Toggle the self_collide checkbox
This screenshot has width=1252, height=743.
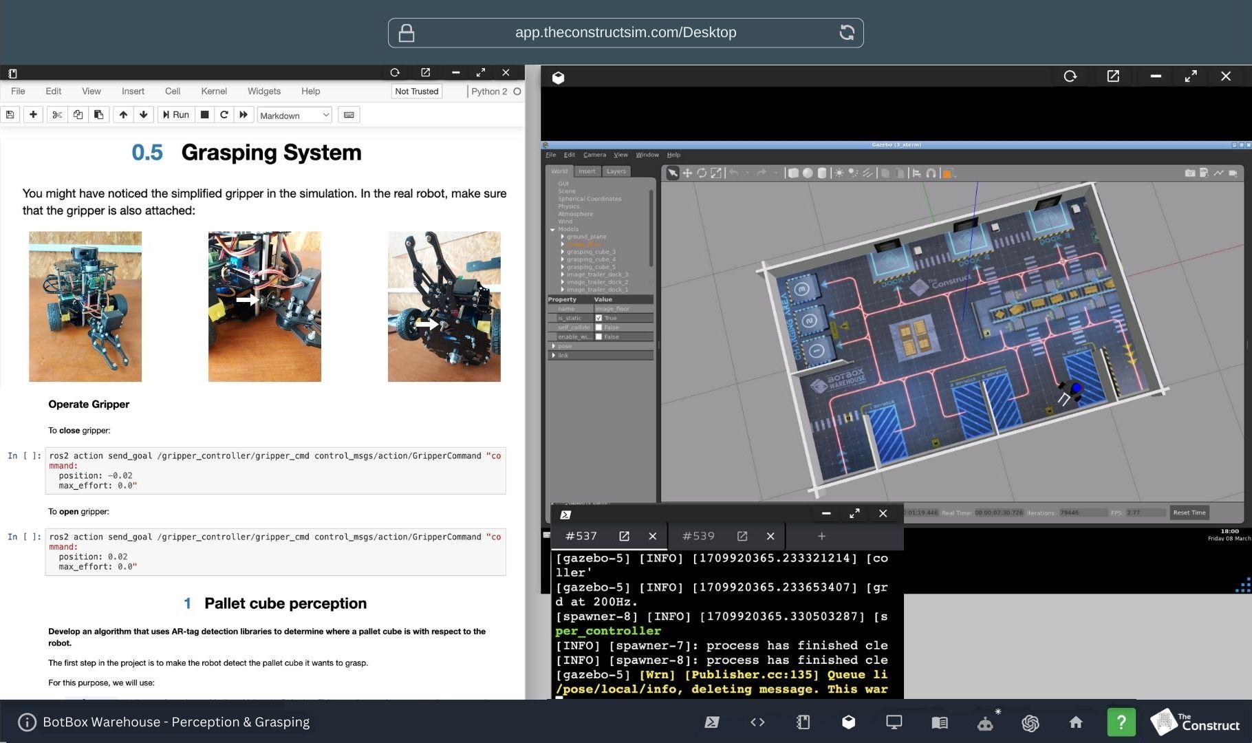[598, 327]
